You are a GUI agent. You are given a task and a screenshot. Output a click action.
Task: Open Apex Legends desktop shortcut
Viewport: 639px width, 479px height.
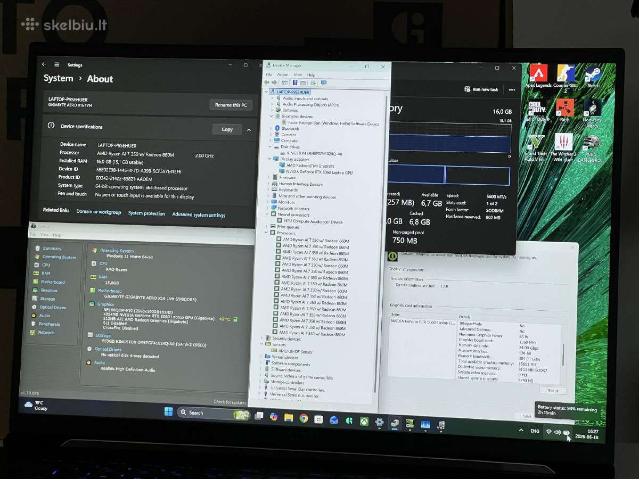click(538, 76)
